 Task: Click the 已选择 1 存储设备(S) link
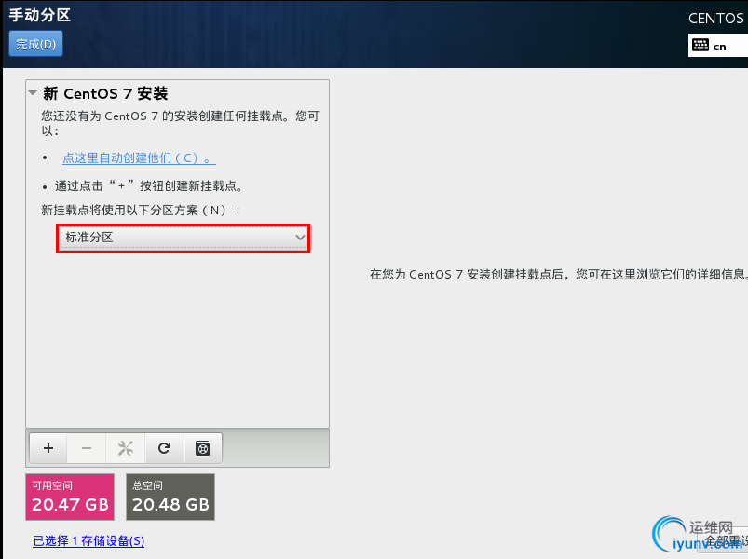(x=88, y=540)
